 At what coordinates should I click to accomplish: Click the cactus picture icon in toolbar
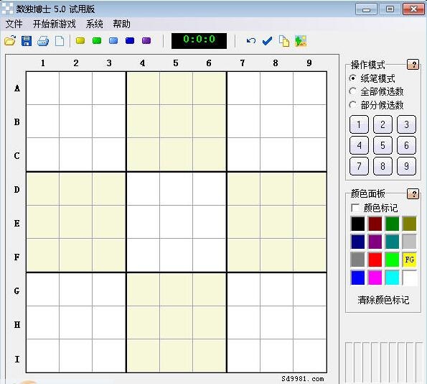[301, 41]
